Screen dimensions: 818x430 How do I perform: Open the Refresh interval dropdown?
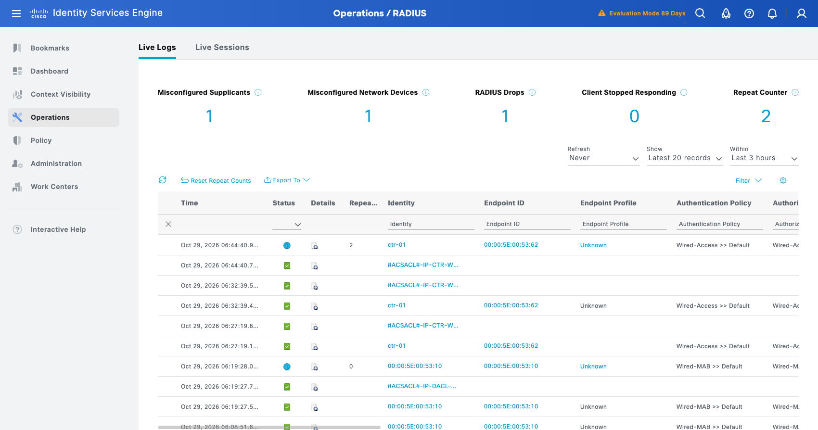point(603,158)
